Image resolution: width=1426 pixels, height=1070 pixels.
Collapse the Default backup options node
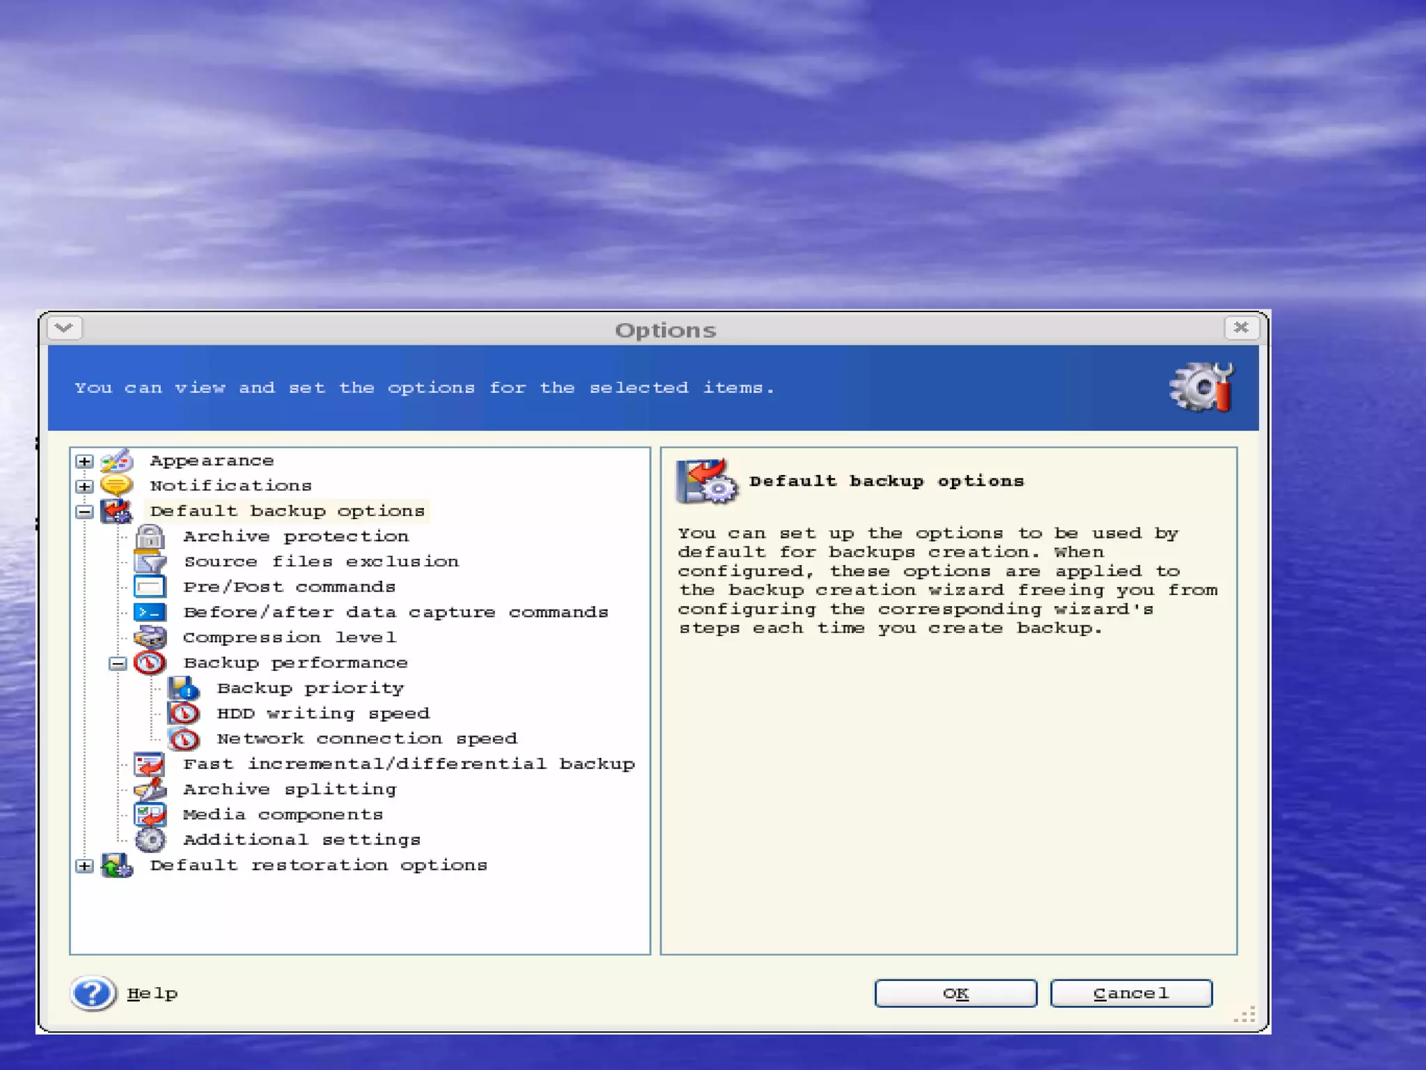coord(84,511)
